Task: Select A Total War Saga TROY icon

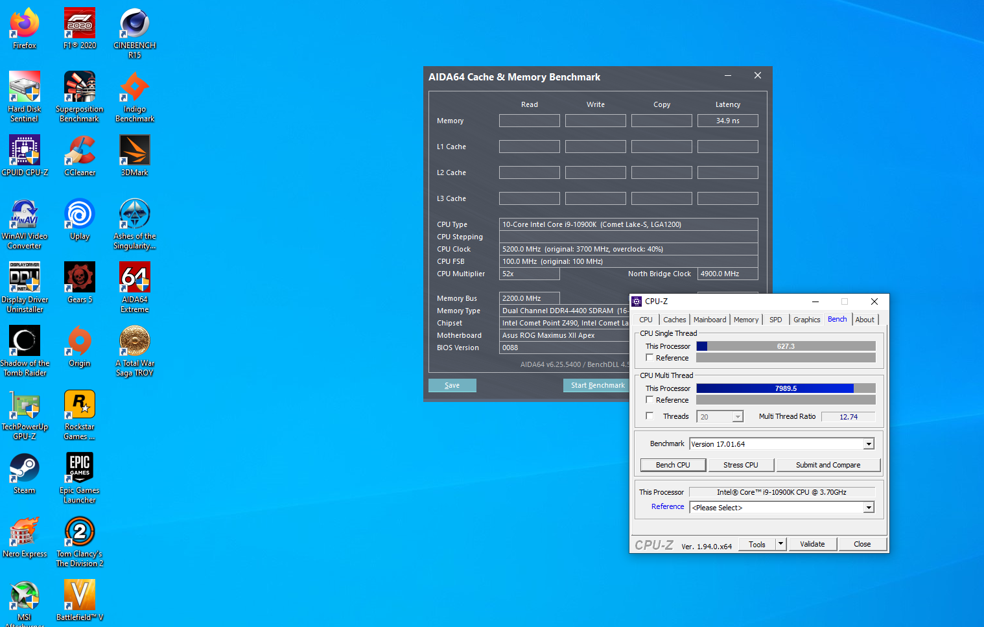Action: click(x=135, y=351)
